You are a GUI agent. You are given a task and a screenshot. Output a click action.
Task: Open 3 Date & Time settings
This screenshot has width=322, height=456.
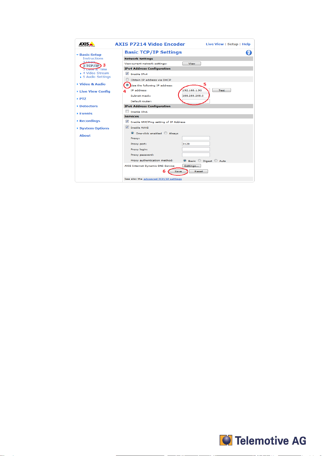point(95,70)
